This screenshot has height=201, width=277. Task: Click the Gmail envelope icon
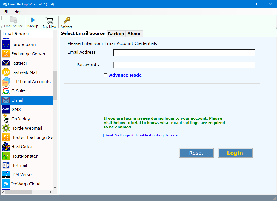6,100
